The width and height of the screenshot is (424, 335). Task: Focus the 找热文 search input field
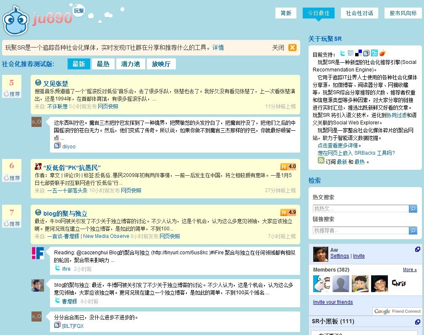pyautogui.click(x=360, y=209)
